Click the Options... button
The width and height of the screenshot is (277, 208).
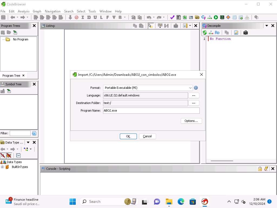pyautogui.click(x=191, y=121)
